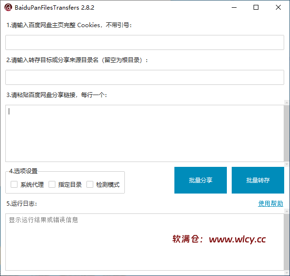Click the '2.请输入转存目标或分享来源目录名' label

tap(77, 60)
